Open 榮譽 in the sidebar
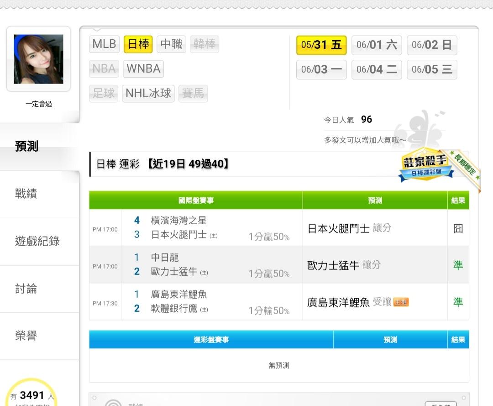The width and height of the screenshot is (493, 406). (x=39, y=336)
